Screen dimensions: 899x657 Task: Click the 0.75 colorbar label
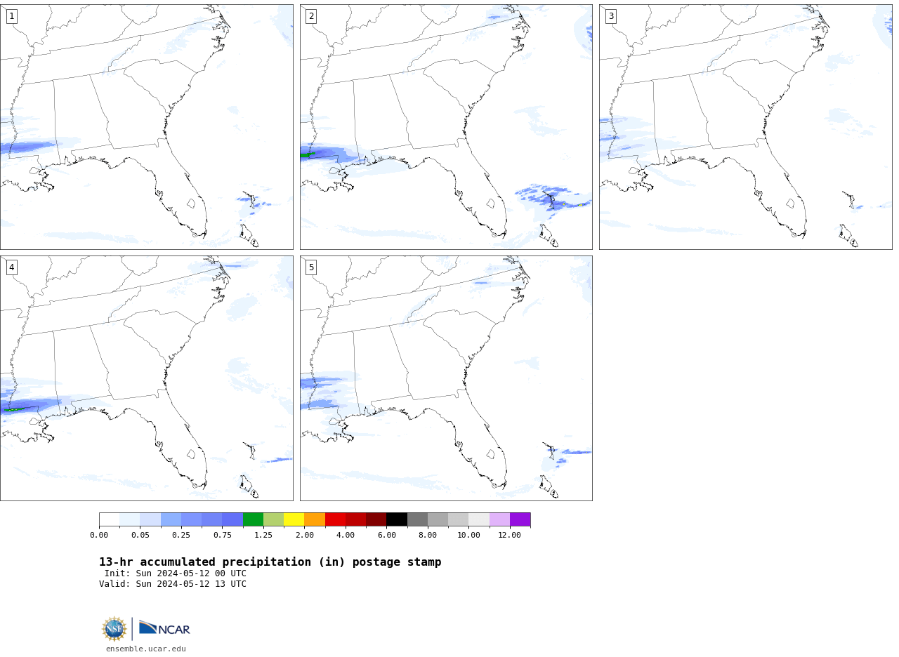tap(223, 535)
